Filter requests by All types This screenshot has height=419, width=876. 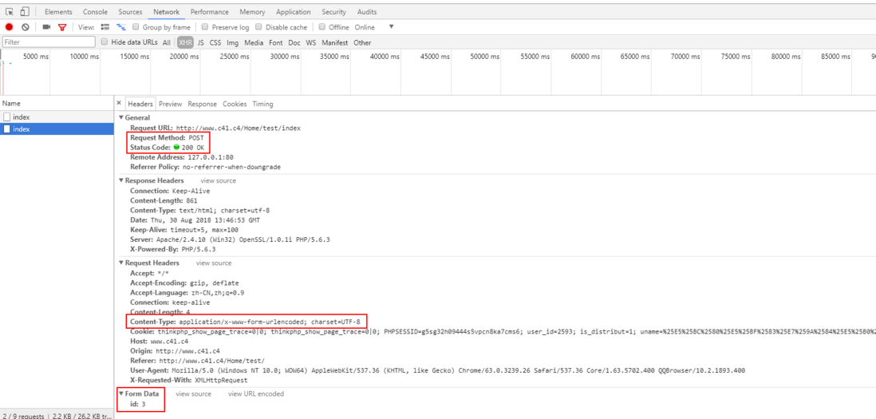[167, 42]
